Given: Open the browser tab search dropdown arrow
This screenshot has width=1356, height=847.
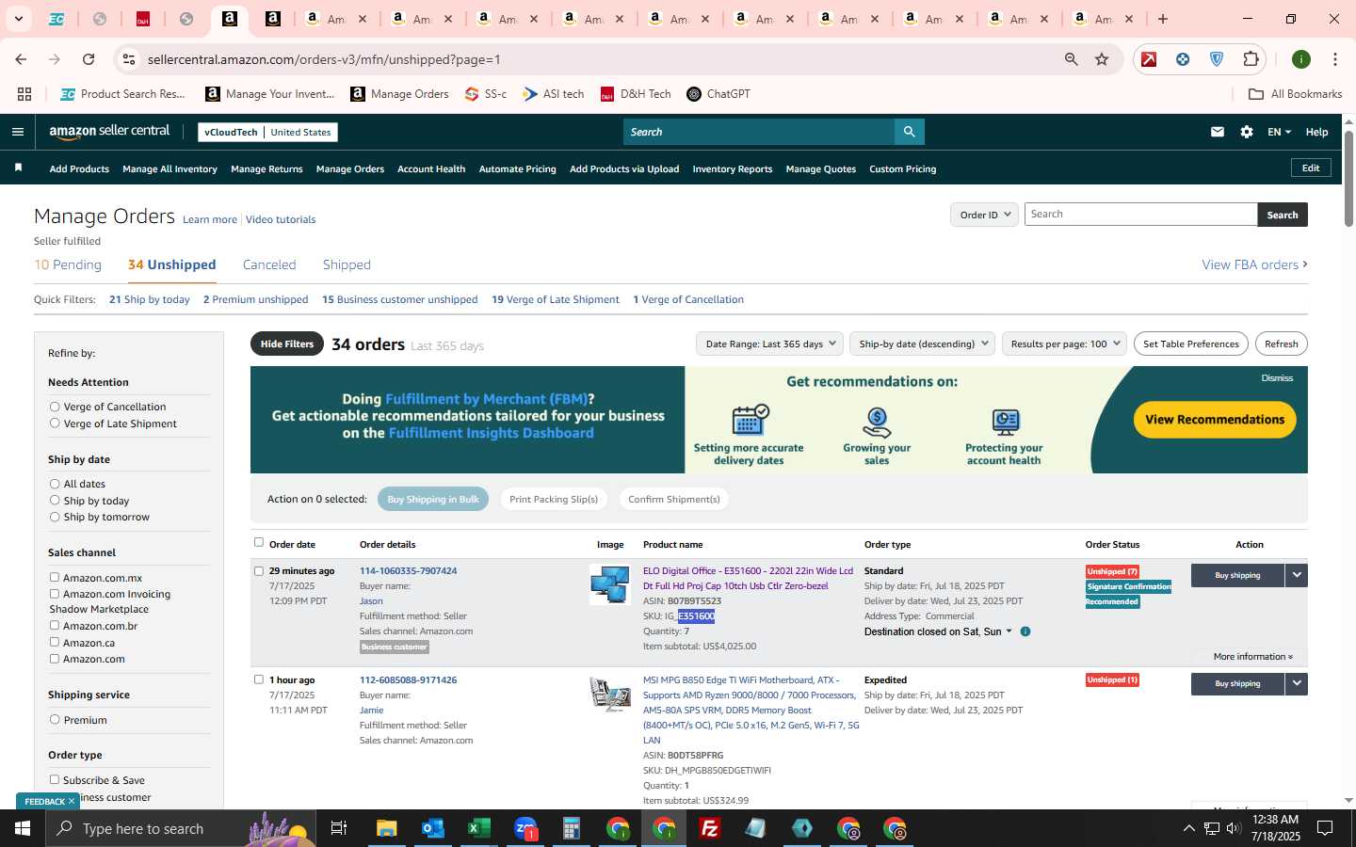Looking at the screenshot, I should tap(18, 19).
